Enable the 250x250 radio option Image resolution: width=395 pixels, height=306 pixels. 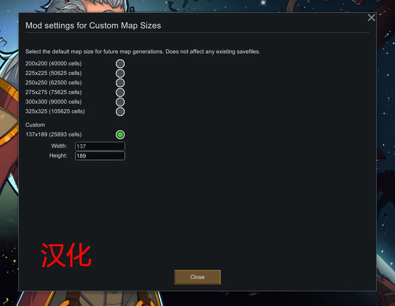pos(120,83)
